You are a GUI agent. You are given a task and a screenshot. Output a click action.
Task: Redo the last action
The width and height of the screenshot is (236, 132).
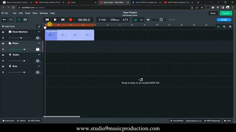click(10, 19)
